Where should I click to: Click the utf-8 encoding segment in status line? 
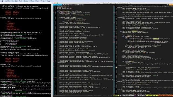coord(142,95)
